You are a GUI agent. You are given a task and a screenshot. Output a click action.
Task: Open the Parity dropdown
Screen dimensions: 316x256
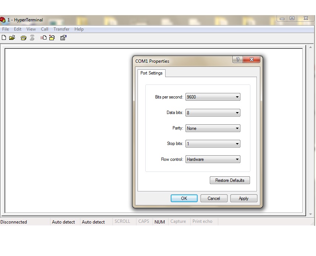point(213,128)
